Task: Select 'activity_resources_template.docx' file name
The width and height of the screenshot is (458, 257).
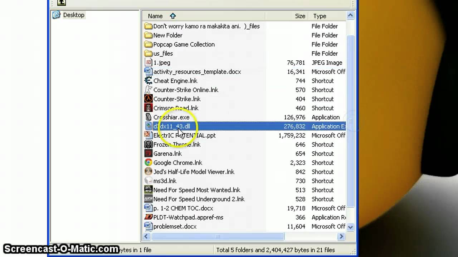Action: (x=197, y=72)
